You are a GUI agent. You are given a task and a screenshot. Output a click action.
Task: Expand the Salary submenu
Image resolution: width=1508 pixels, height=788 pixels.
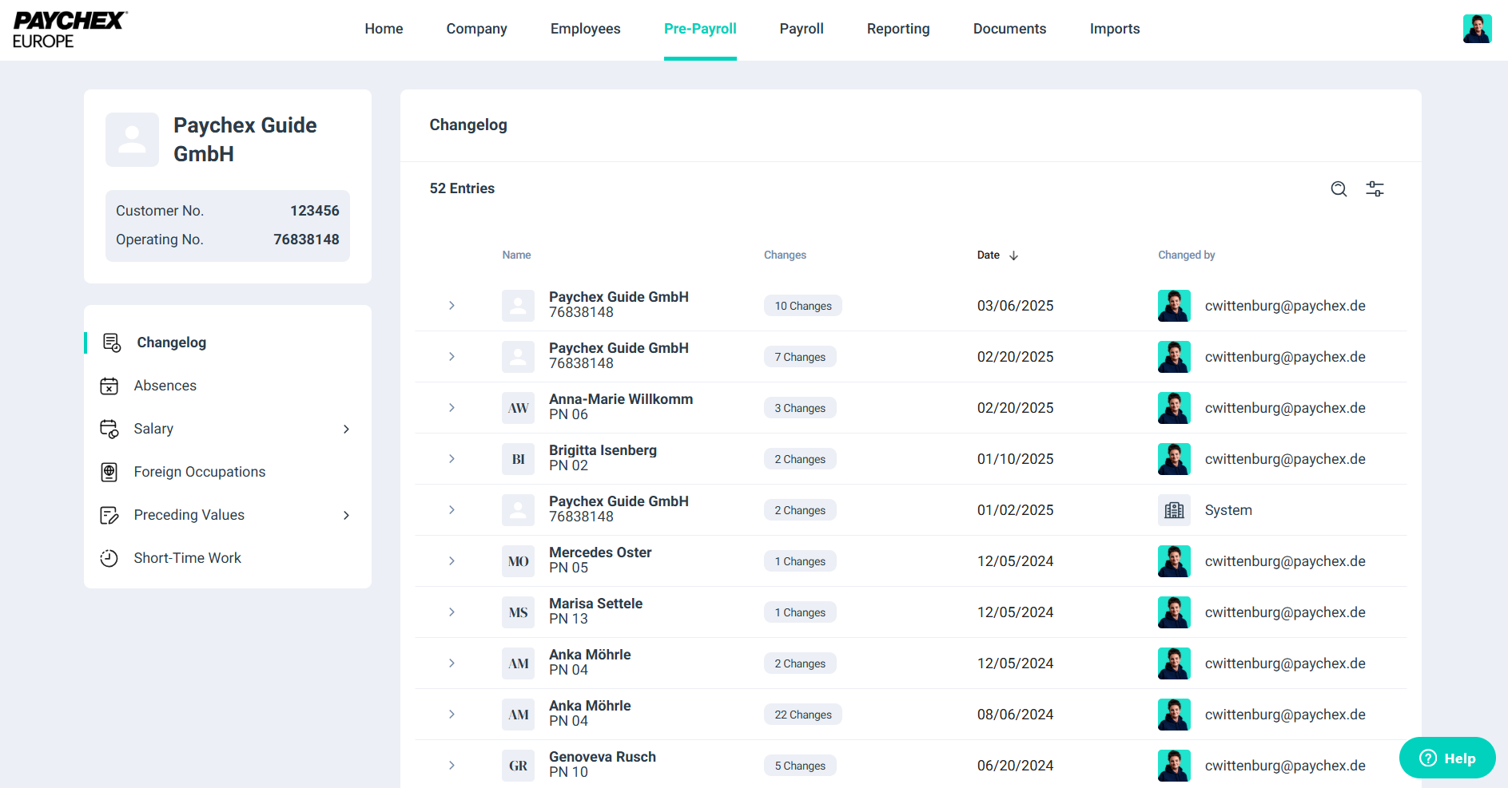(x=346, y=430)
